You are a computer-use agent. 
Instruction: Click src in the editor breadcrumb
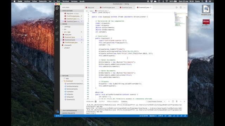point(87,11)
